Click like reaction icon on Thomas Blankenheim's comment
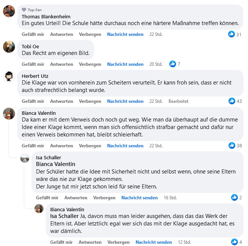Image resolution: width=248 pixels, height=246 pixels. coord(232,34)
